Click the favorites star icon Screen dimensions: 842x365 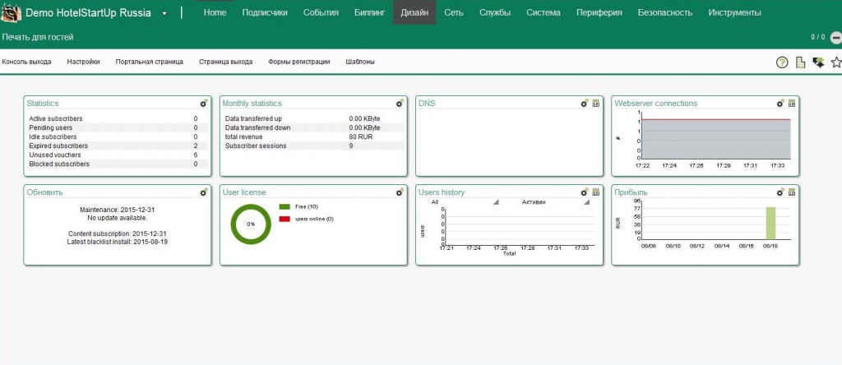tap(836, 62)
